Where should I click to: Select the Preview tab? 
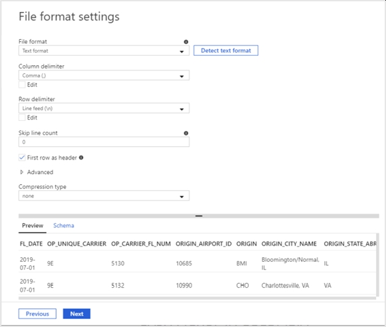[x=33, y=225]
